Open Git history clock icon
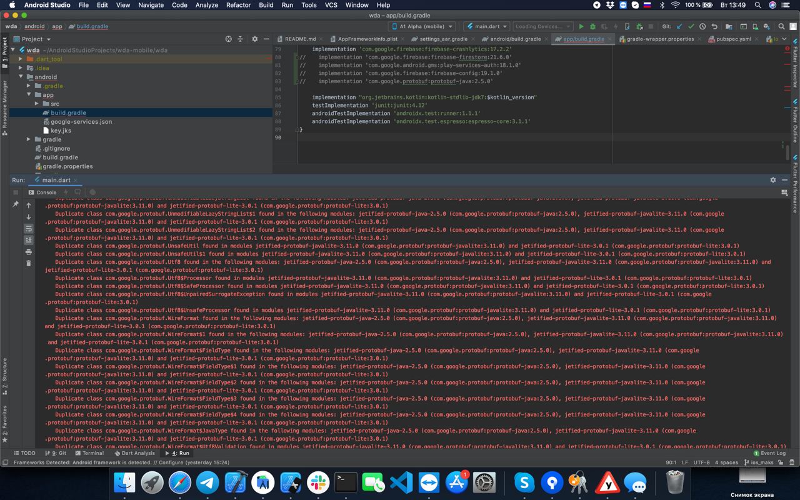Image resolution: width=800 pixels, height=500 pixels. pos(702,26)
